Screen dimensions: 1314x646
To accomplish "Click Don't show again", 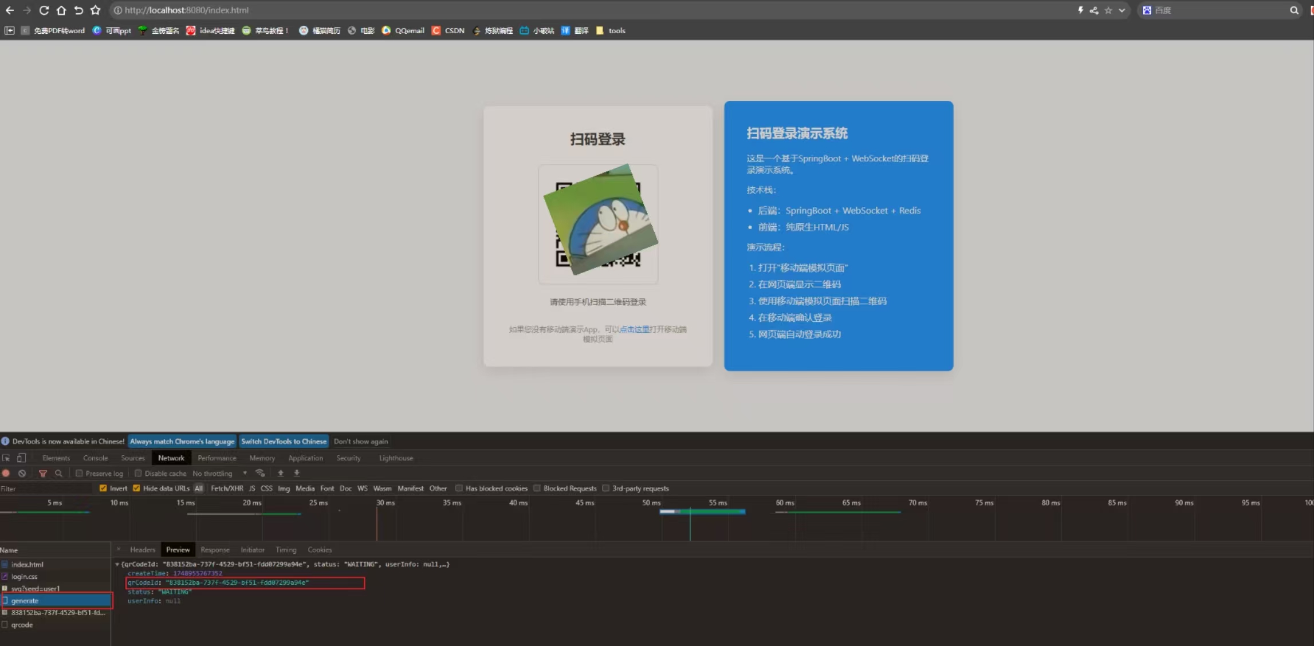I will [x=361, y=442].
